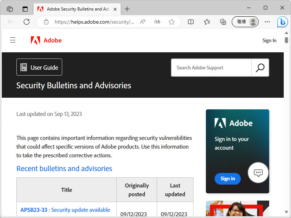Image resolution: width=291 pixels, height=218 pixels.
Task: Click the promotional photo thumbnail
Action: click(x=238, y=208)
